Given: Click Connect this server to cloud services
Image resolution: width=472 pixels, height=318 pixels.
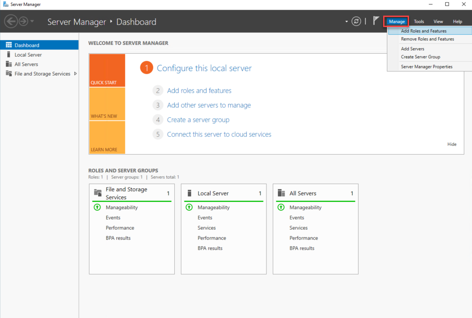Looking at the screenshot, I should [x=219, y=134].
